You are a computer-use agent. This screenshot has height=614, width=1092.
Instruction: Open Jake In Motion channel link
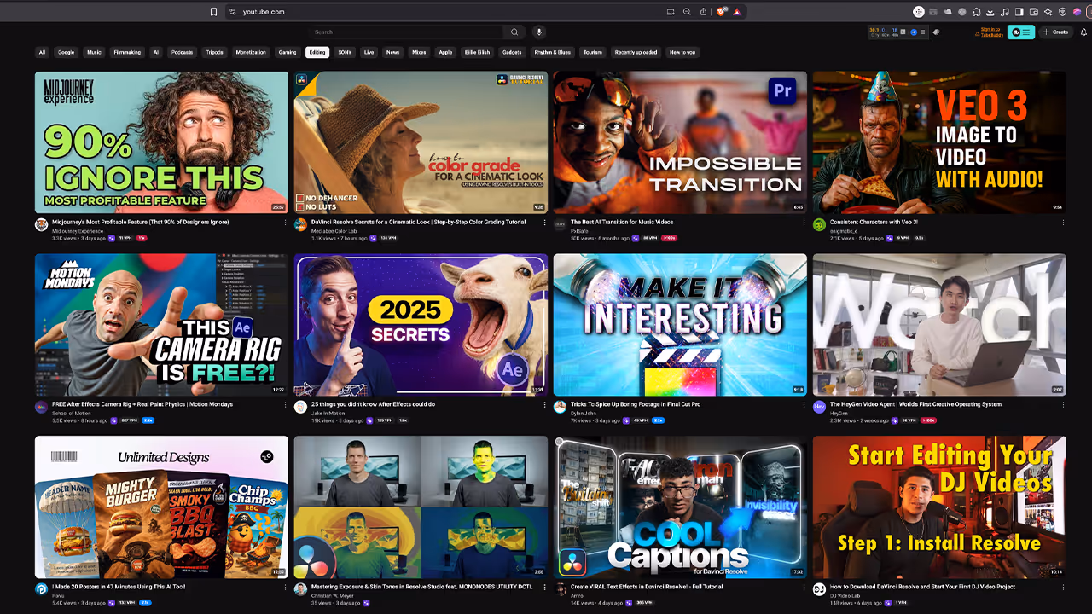(329, 413)
